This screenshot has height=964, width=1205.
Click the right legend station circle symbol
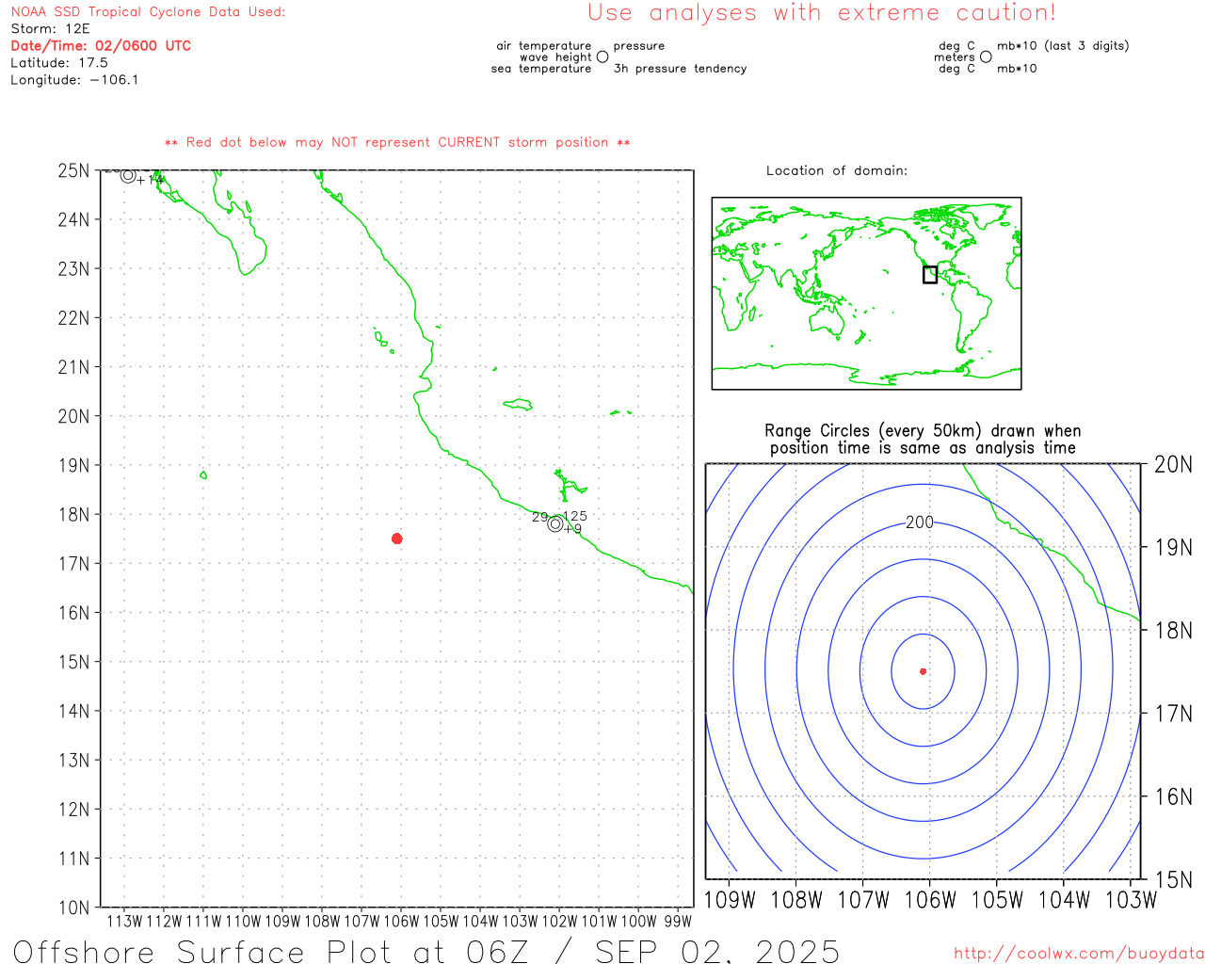click(x=986, y=56)
